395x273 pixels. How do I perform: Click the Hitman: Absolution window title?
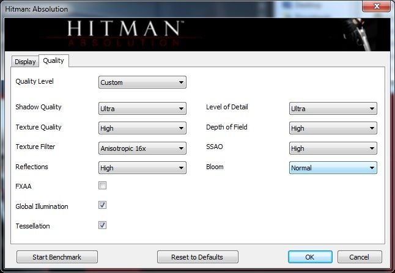(x=37, y=9)
